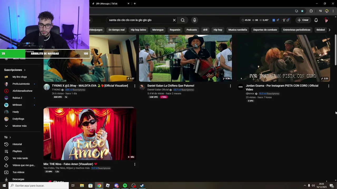This screenshot has width=337, height=189.
Task: Open more options for La Chiflera video
Action: tap(230, 86)
